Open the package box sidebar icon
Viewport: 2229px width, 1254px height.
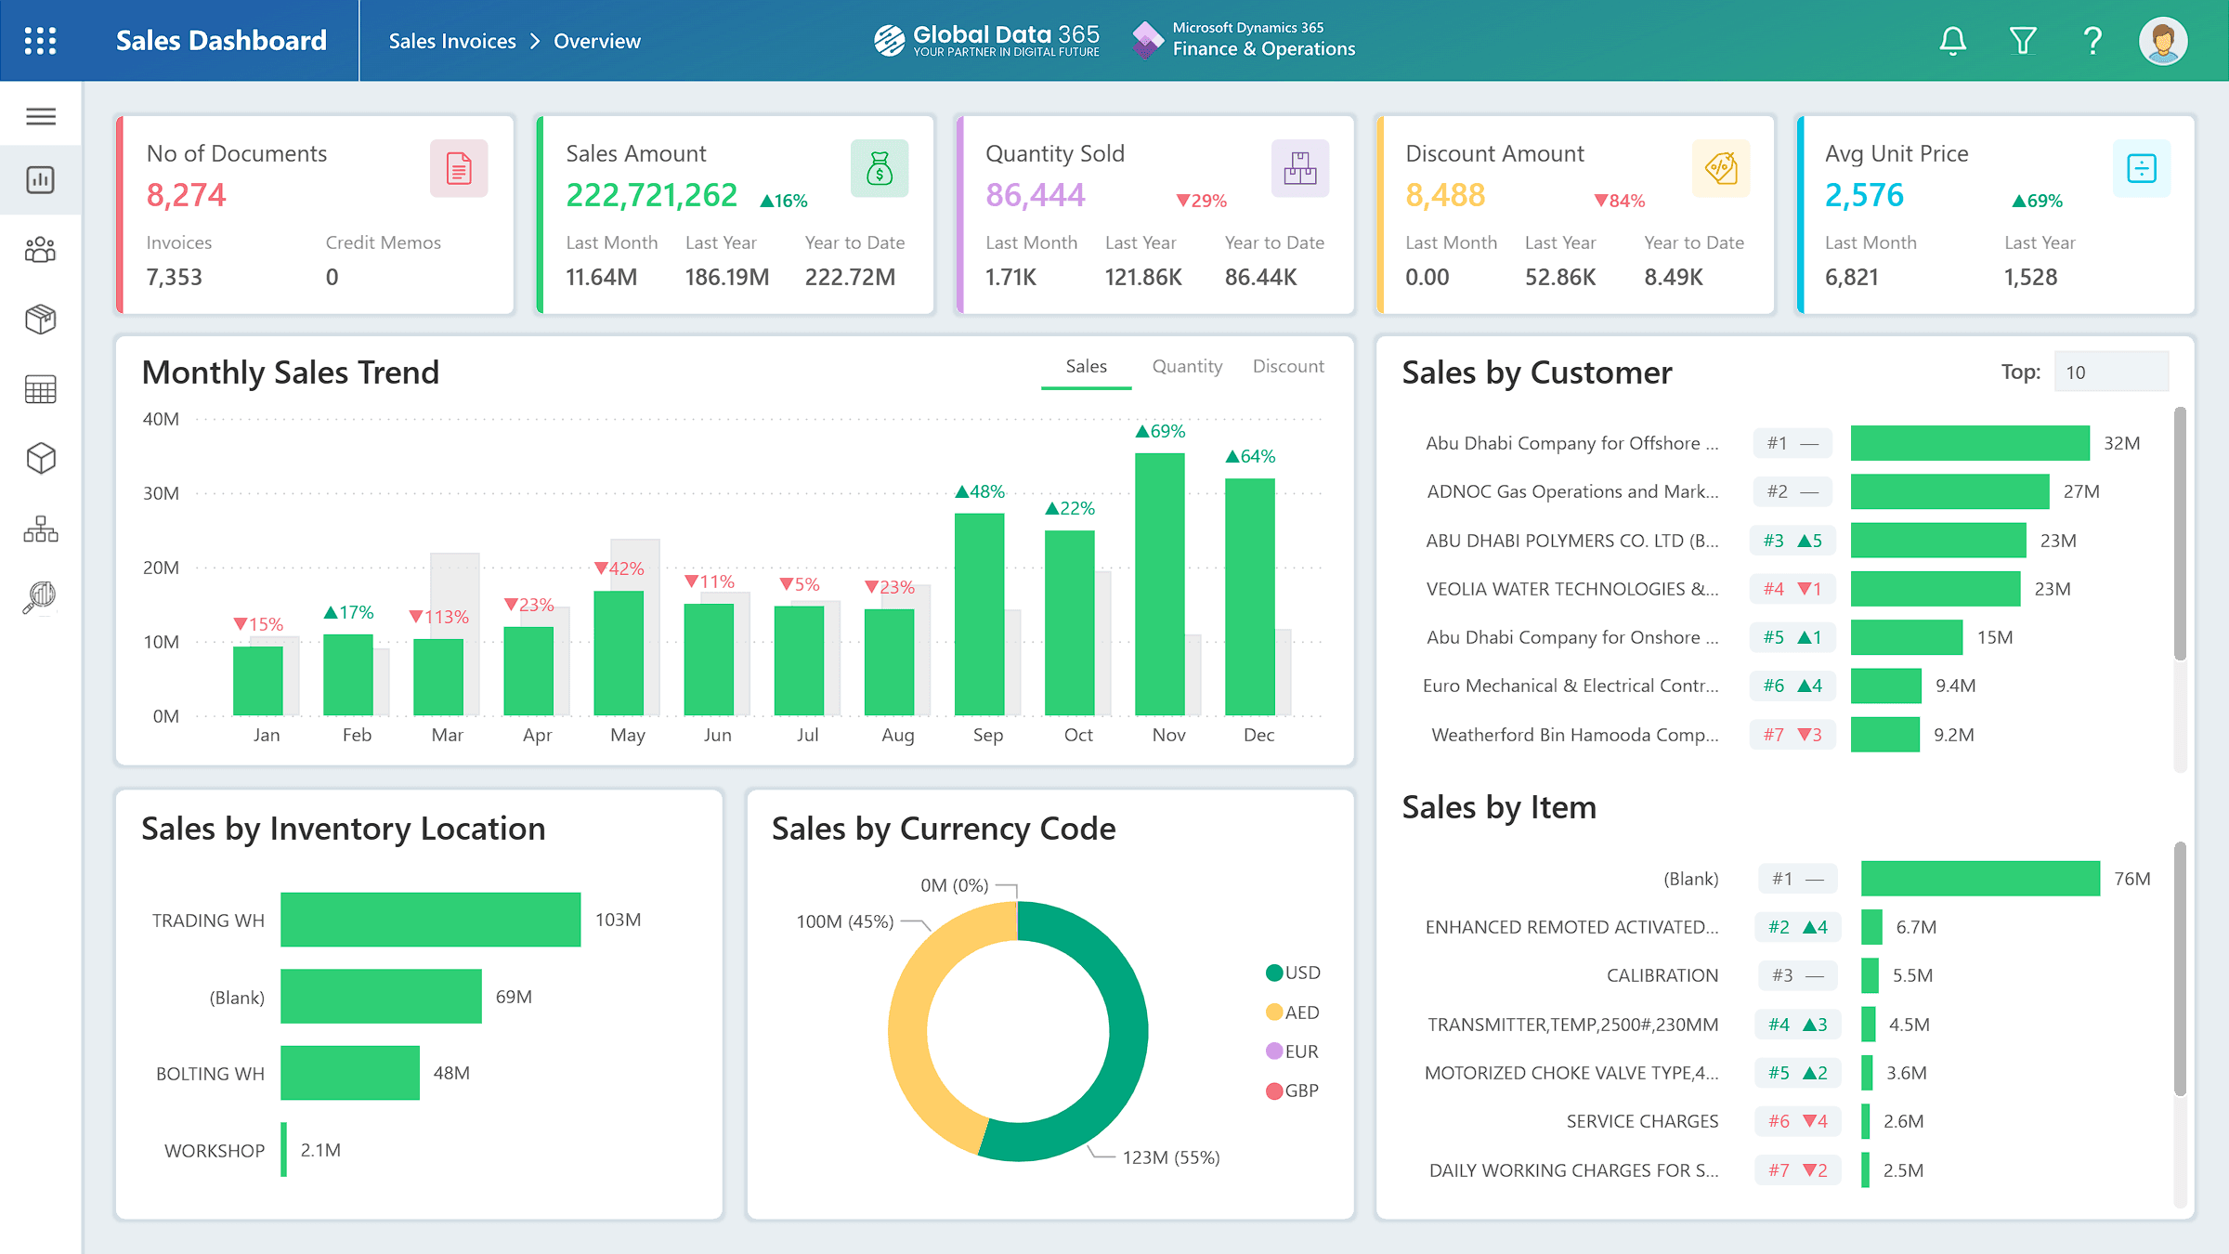pyautogui.click(x=41, y=319)
